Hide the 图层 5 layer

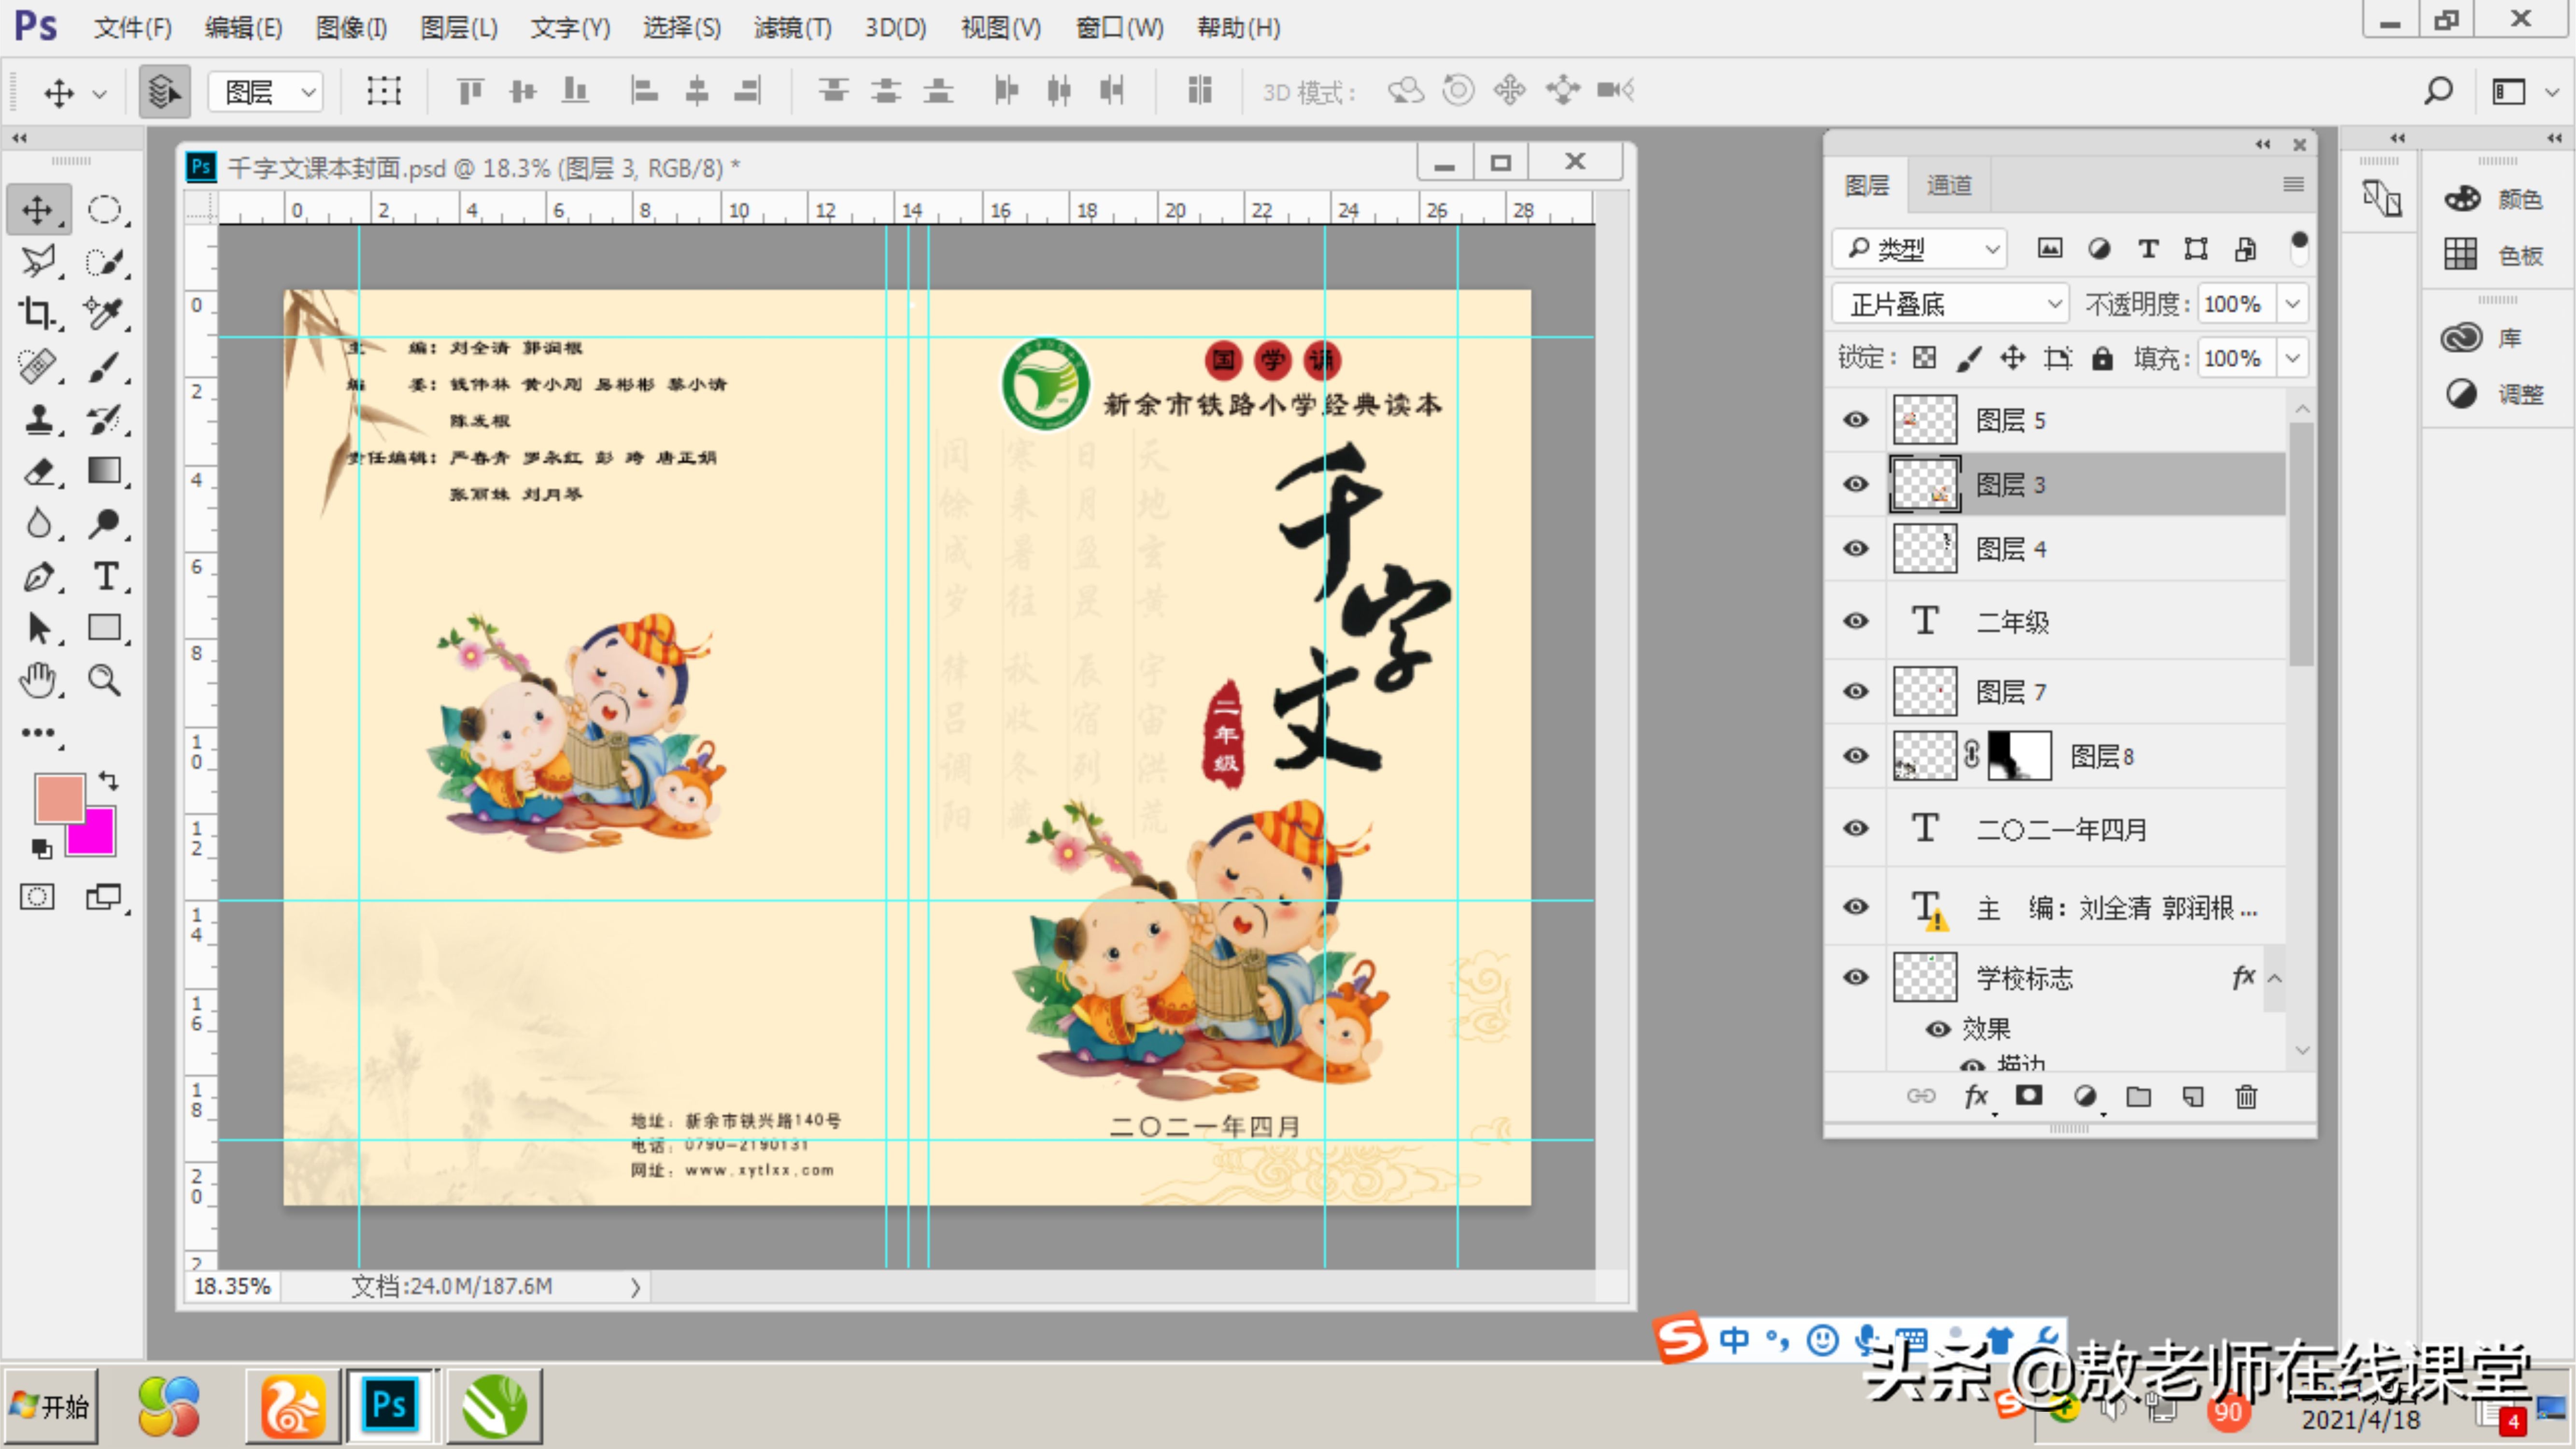pos(1855,419)
